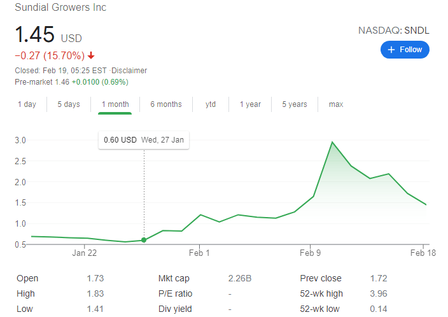The image size is (448, 317).
Task: Click the Pre-market 1.46 text
Action: [x=42, y=82]
